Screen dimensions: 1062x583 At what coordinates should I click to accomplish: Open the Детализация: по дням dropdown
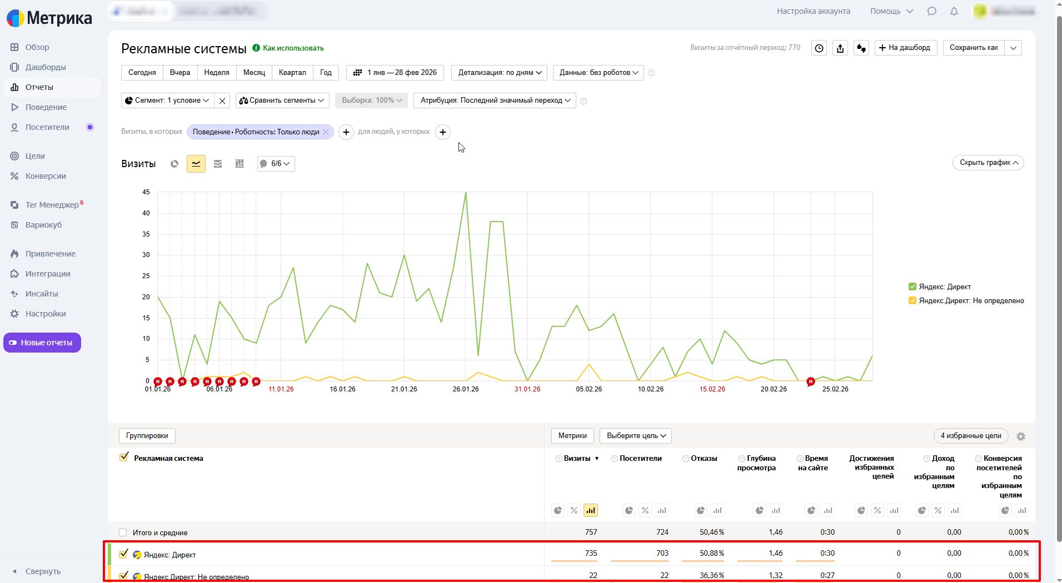pos(500,73)
